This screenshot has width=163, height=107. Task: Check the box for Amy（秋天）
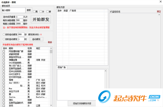(4, 83)
